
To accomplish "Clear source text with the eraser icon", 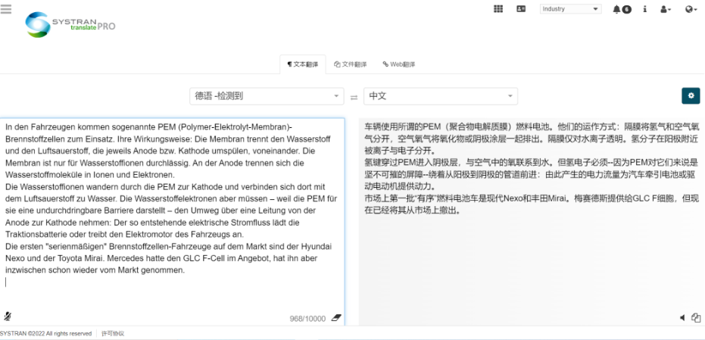I will (336, 318).
